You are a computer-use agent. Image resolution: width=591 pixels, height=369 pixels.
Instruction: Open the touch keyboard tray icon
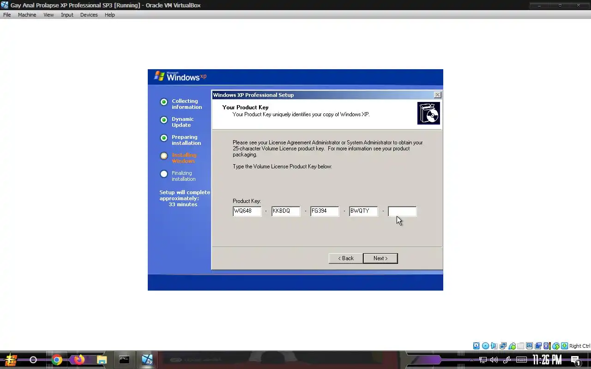click(521, 360)
